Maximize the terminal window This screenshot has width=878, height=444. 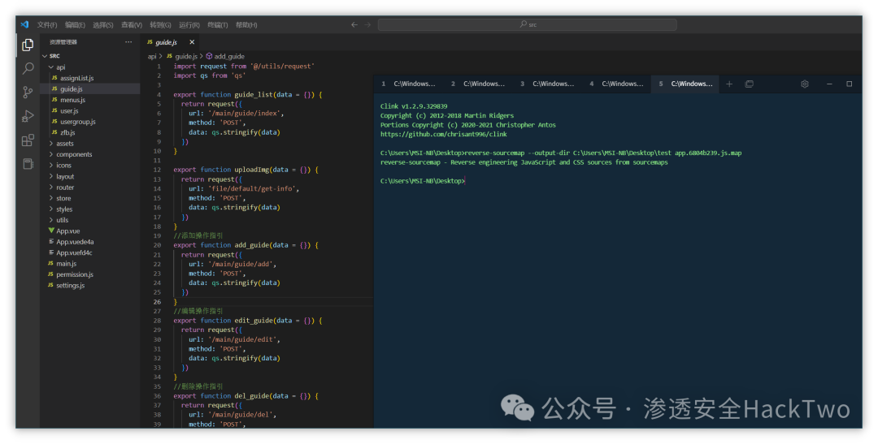(x=850, y=84)
